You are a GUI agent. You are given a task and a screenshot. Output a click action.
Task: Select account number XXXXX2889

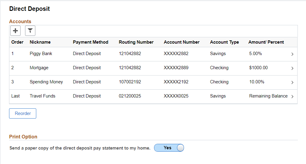[x=176, y=68]
